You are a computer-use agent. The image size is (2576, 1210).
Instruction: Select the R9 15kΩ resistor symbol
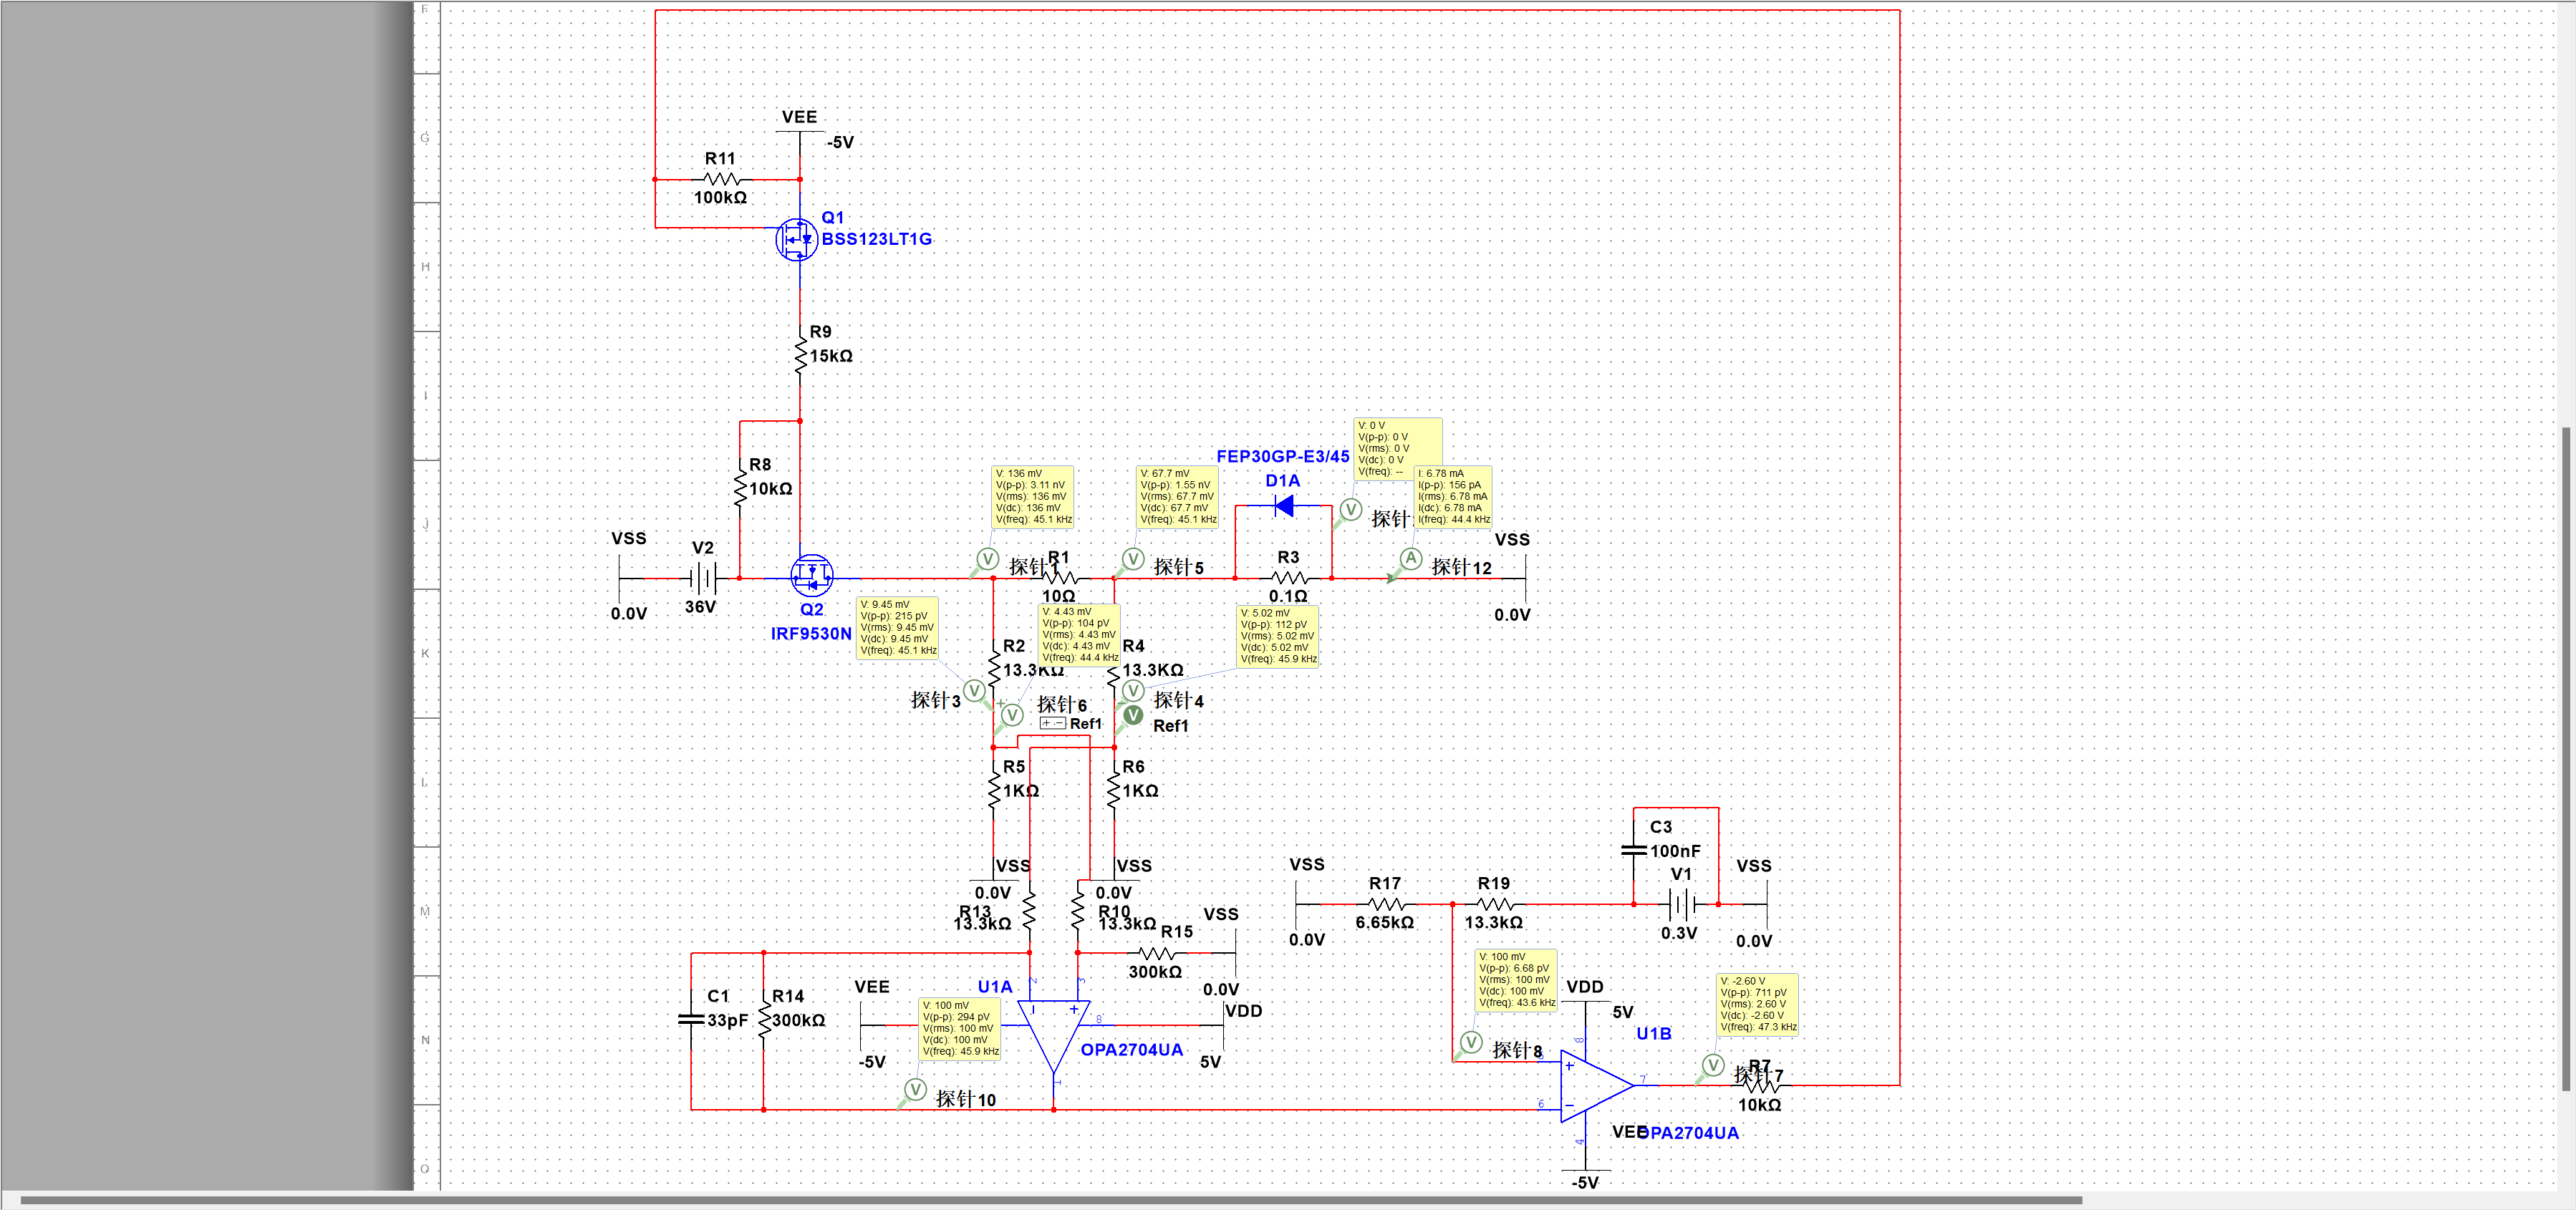pyautogui.click(x=800, y=356)
